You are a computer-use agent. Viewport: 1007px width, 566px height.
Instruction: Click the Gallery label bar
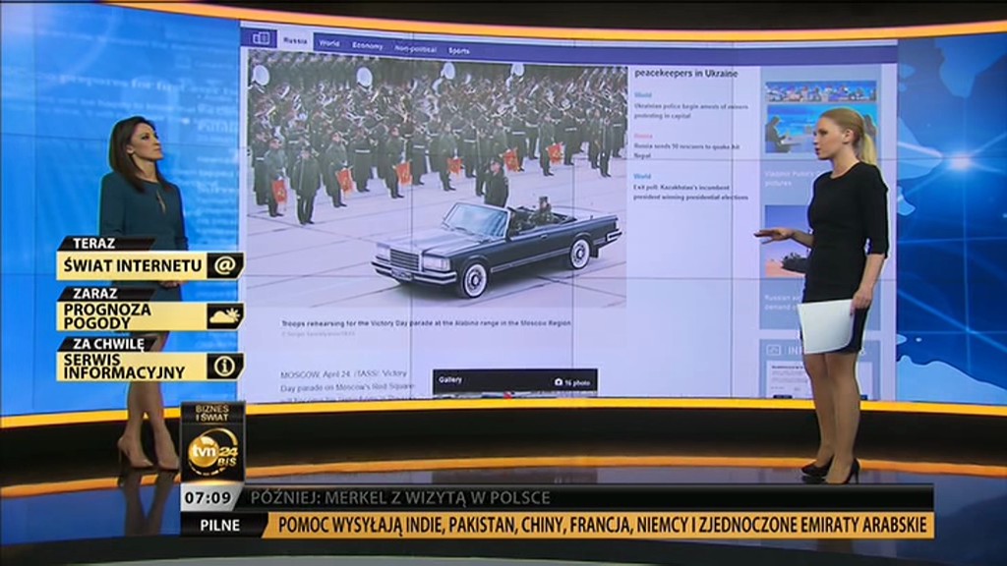[515, 381]
